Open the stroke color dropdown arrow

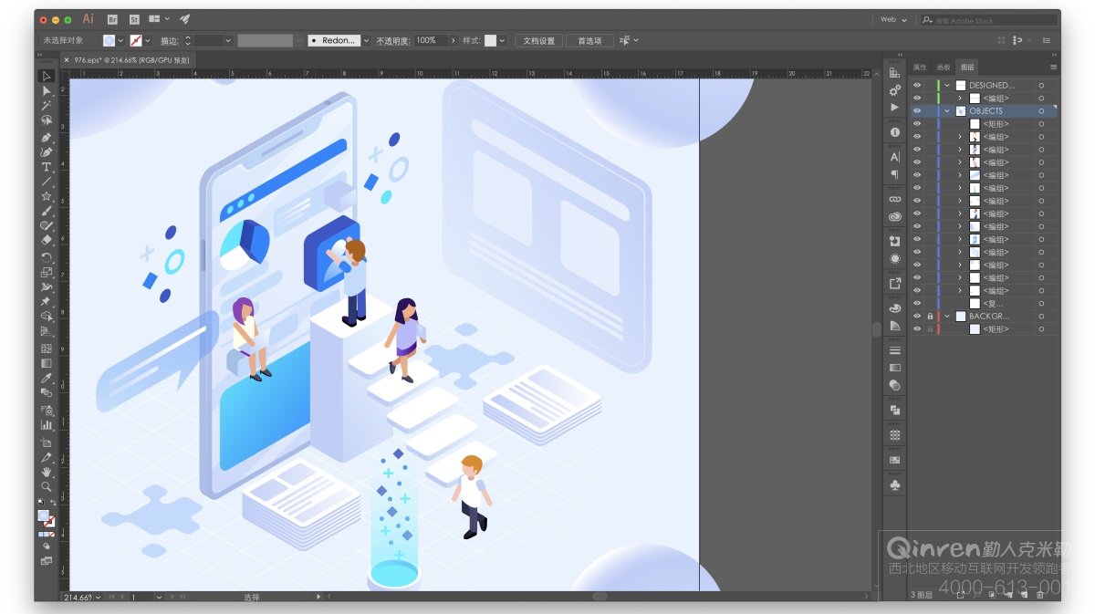click(147, 41)
